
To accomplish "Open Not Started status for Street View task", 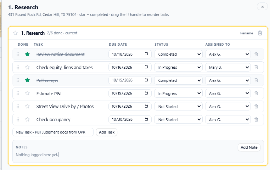I will (178, 107).
